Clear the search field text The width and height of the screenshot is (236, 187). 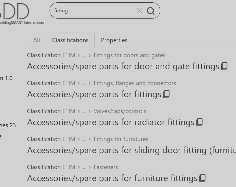(x=139, y=11)
